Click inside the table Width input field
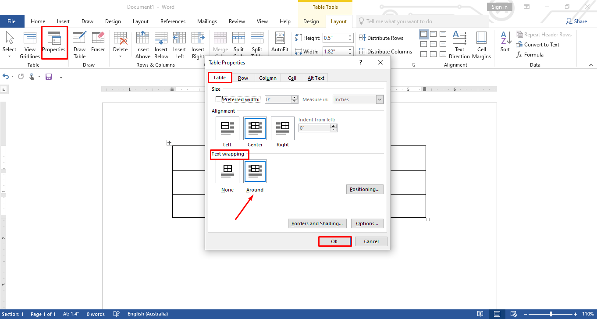 point(335,51)
